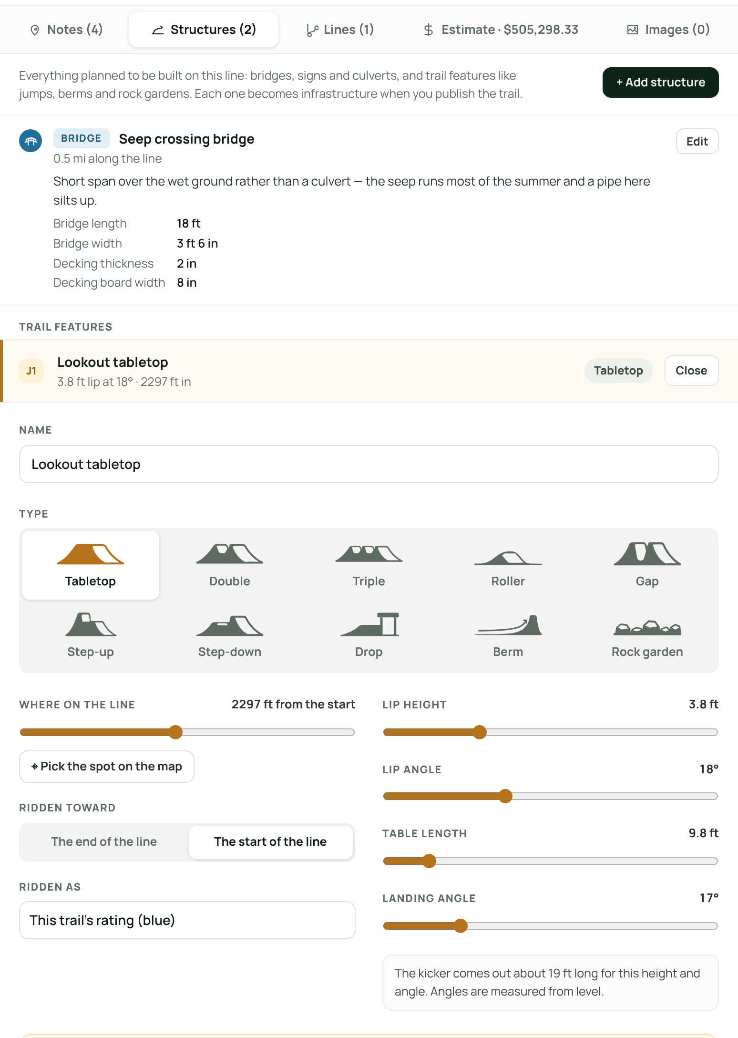Click the Tabletop type pill in the feature header
Image resolution: width=738 pixels, height=1038 pixels.
pos(618,371)
